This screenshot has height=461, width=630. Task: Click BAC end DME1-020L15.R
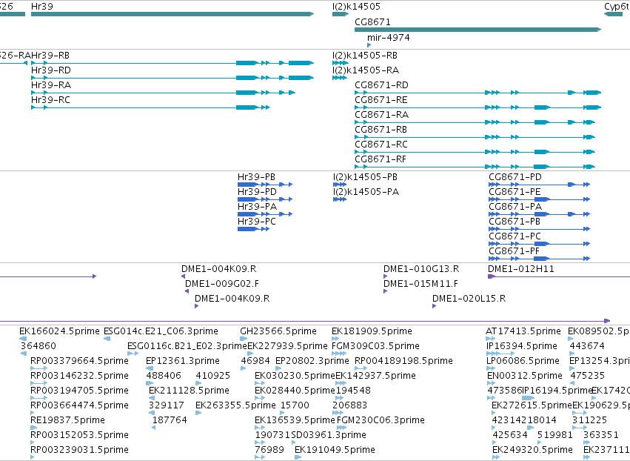pyautogui.click(x=469, y=299)
